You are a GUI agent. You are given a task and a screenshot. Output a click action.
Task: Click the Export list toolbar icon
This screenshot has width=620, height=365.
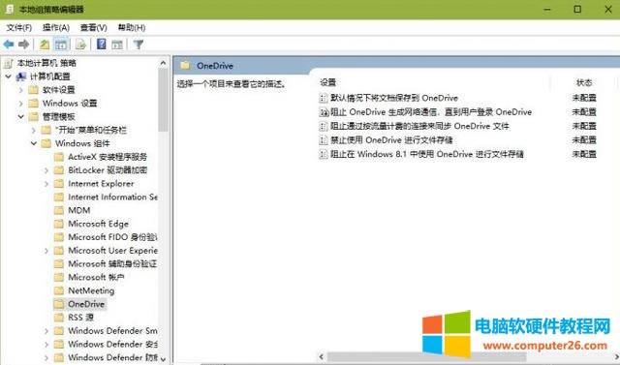coord(80,45)
